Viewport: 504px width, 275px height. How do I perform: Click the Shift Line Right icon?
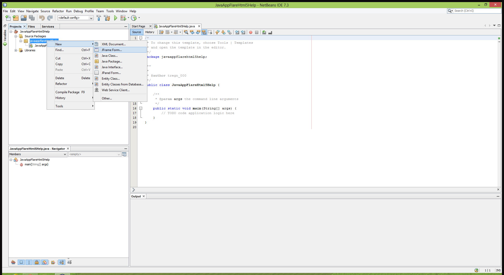tap(243, 32)
